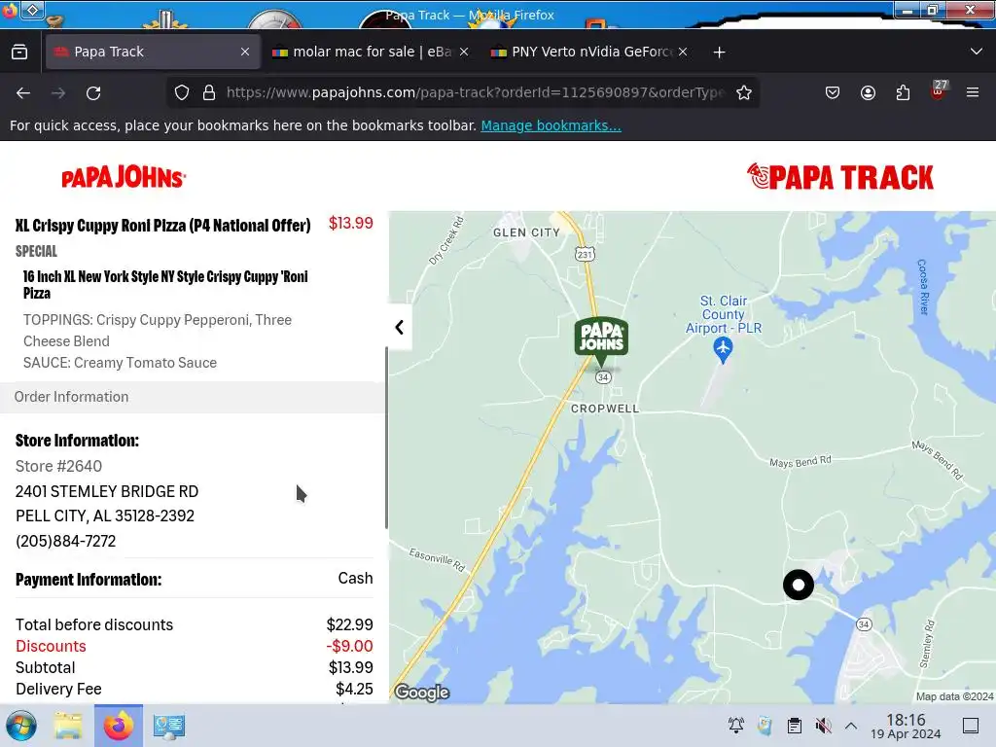Select the store phone (205)884-7272
This screenshot has width=996, height=747.
click(x=66, y=541)
